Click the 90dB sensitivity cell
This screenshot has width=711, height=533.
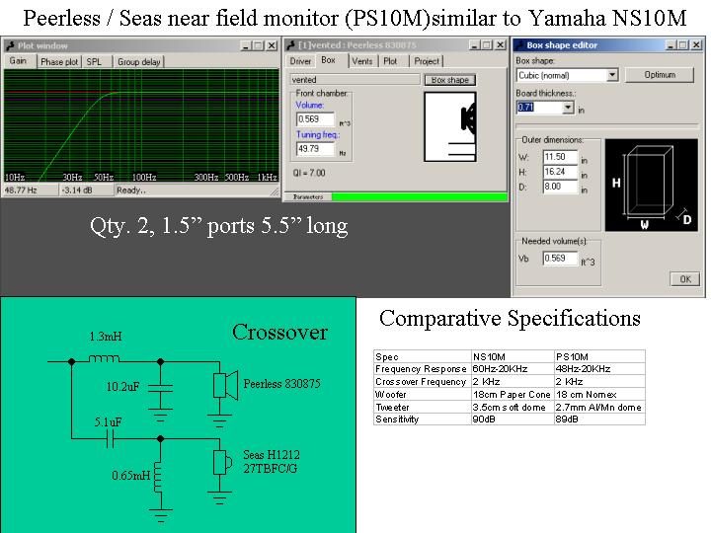pos(513,419)
